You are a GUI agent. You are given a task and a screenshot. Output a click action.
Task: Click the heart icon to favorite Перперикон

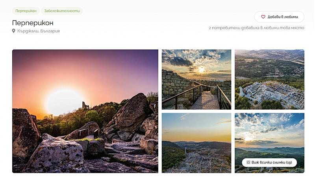tap(263, 17)
